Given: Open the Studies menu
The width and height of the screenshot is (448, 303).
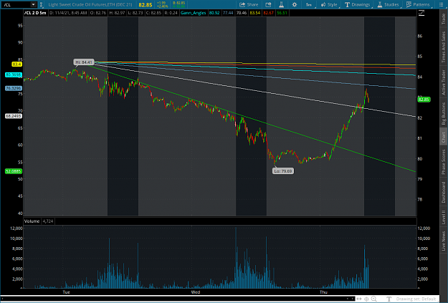Looking at the screenshot, I should coord(388,4).
